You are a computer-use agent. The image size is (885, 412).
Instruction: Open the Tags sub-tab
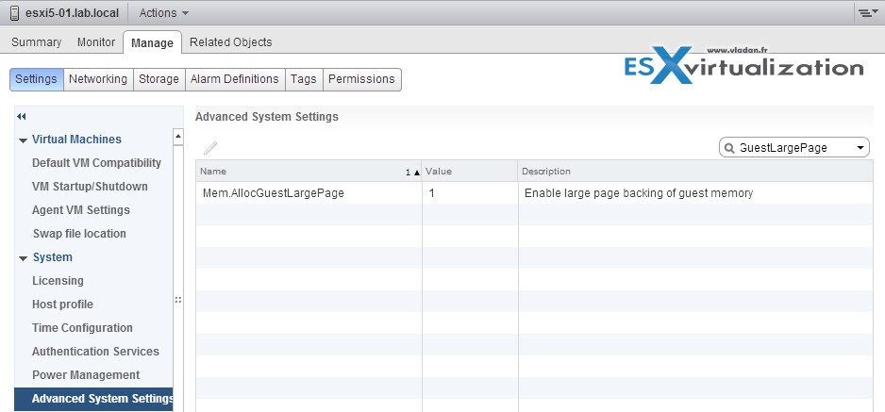tap(304, 79)
